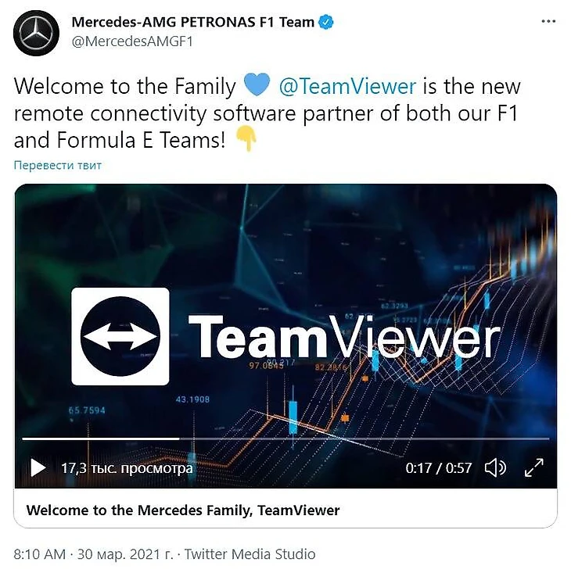Screen dimensions: 571x573
Task: Click the TeamViewer arrows logo in the video
Action: [120, 336]
